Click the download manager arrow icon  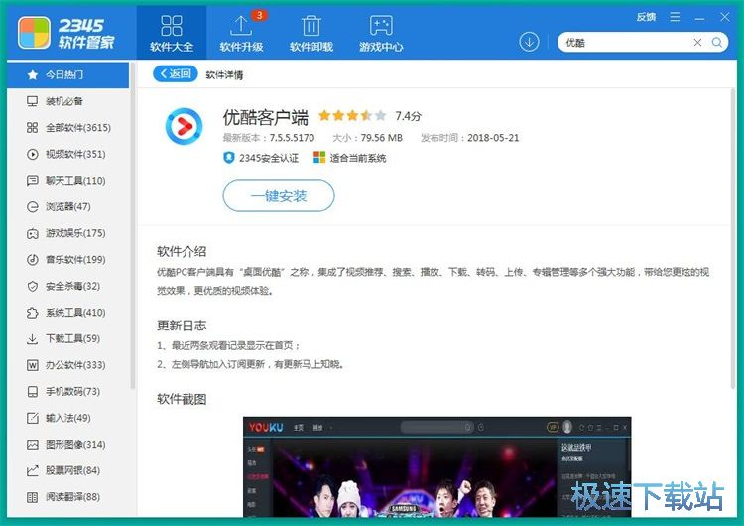pos(529,43)
